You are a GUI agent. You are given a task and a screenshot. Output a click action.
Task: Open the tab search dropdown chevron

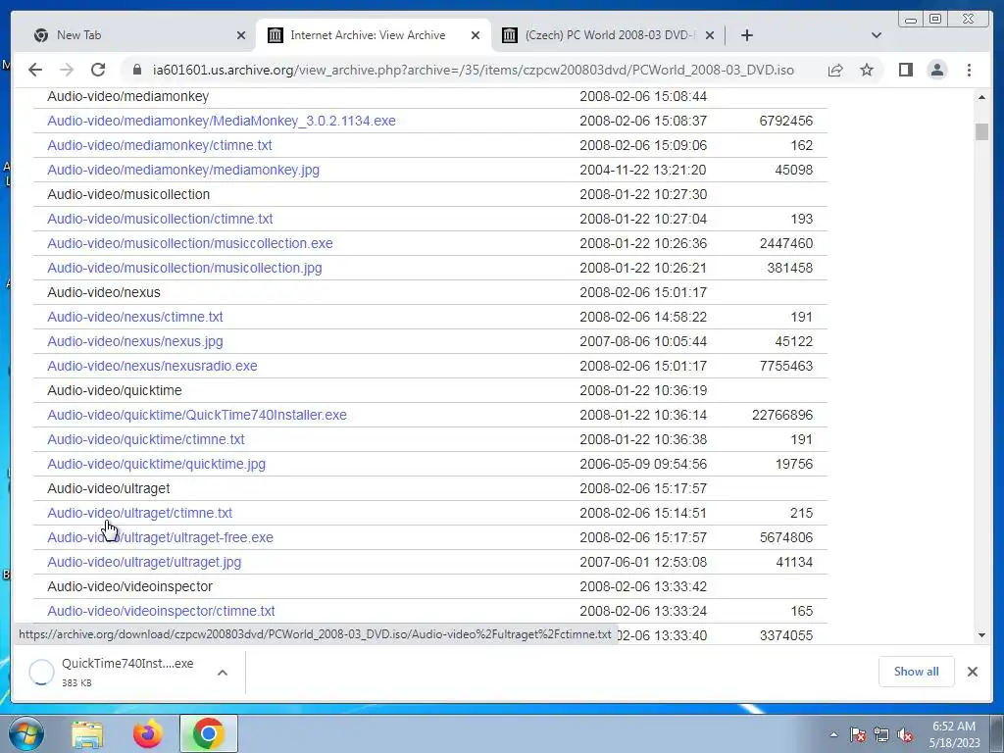[877, 35]
